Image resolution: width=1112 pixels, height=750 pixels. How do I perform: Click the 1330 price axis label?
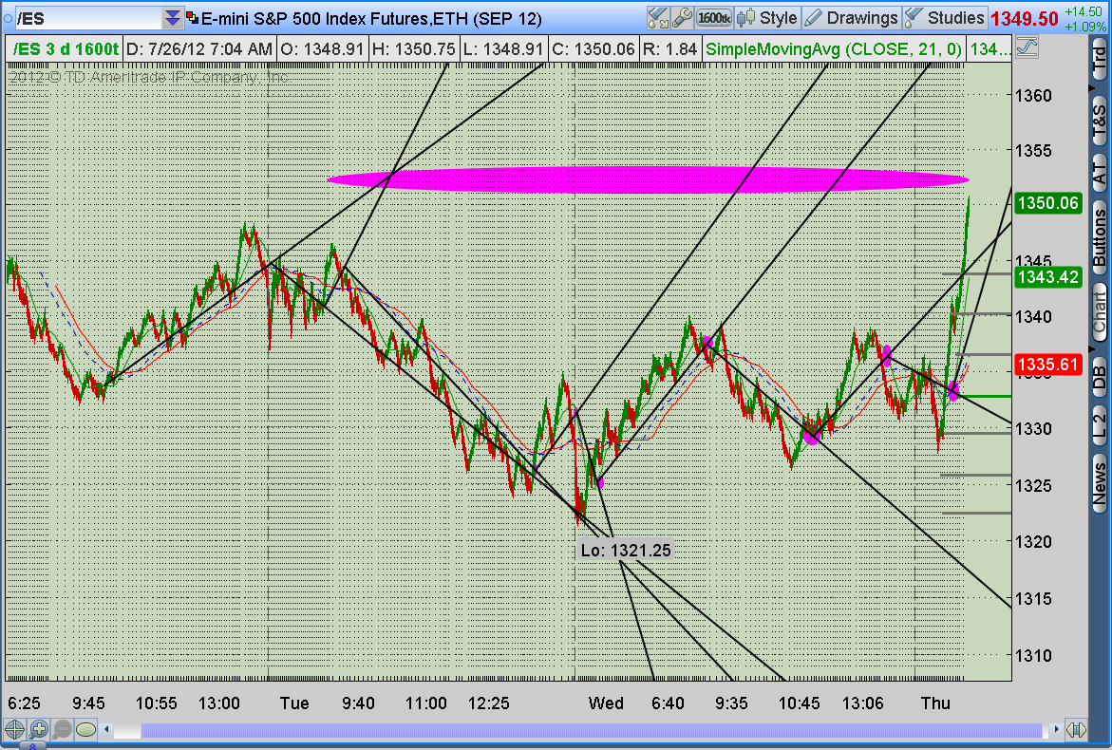point(1033,429)
